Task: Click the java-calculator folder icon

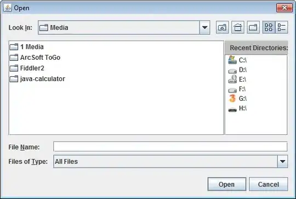Action: point(14,79)
